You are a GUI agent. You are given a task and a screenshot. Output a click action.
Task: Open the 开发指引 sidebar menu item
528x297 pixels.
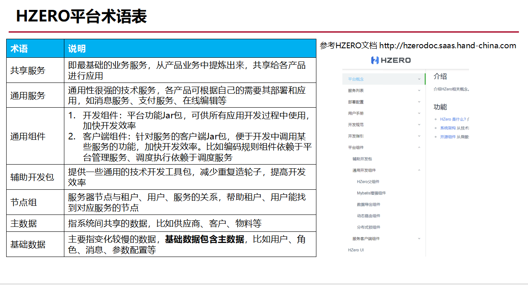[356, 136]
